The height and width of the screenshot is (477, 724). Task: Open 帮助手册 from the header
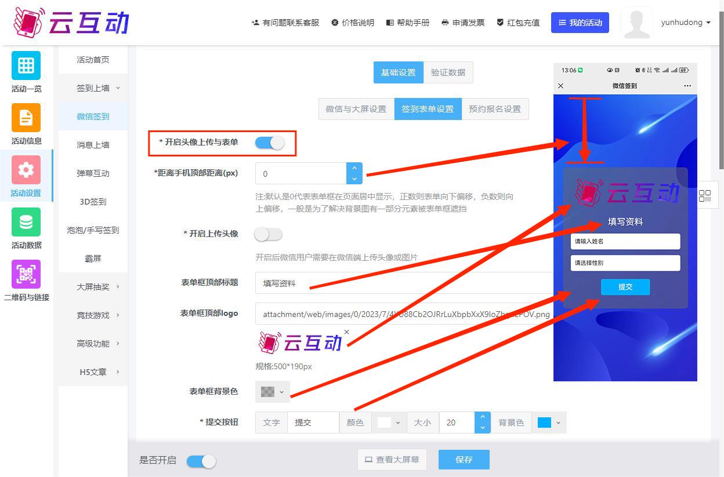pos(408,23)
